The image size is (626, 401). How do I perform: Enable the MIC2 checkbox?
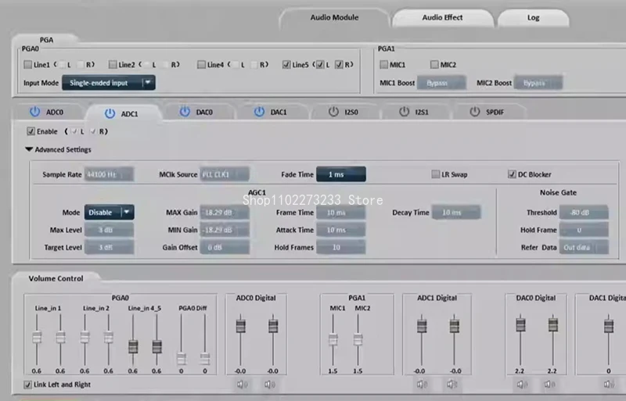[434, 64]
